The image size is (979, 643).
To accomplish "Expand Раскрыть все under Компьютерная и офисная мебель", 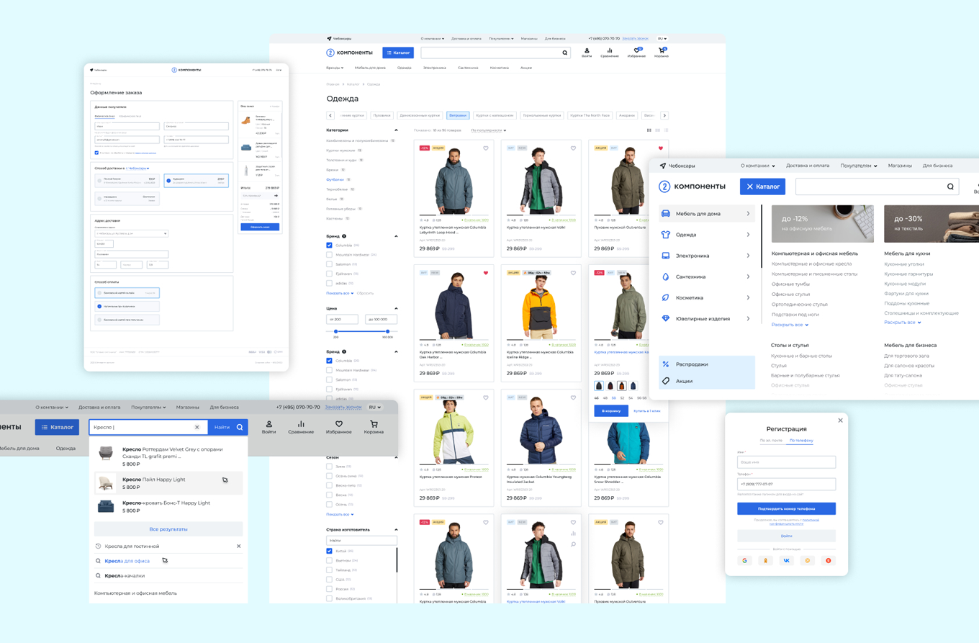I will (790, 325).
